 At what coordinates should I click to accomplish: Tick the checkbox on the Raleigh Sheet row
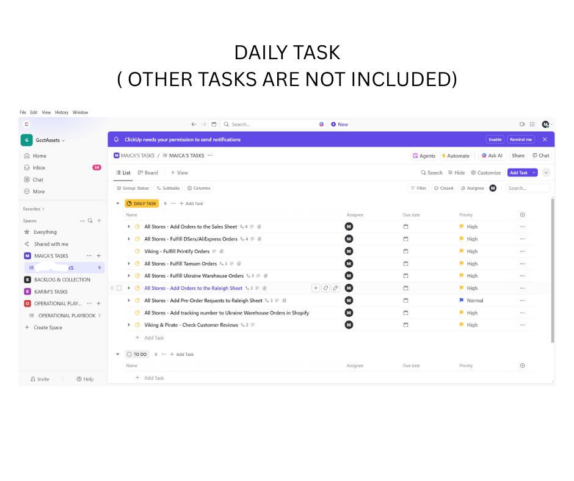(119, 288)
